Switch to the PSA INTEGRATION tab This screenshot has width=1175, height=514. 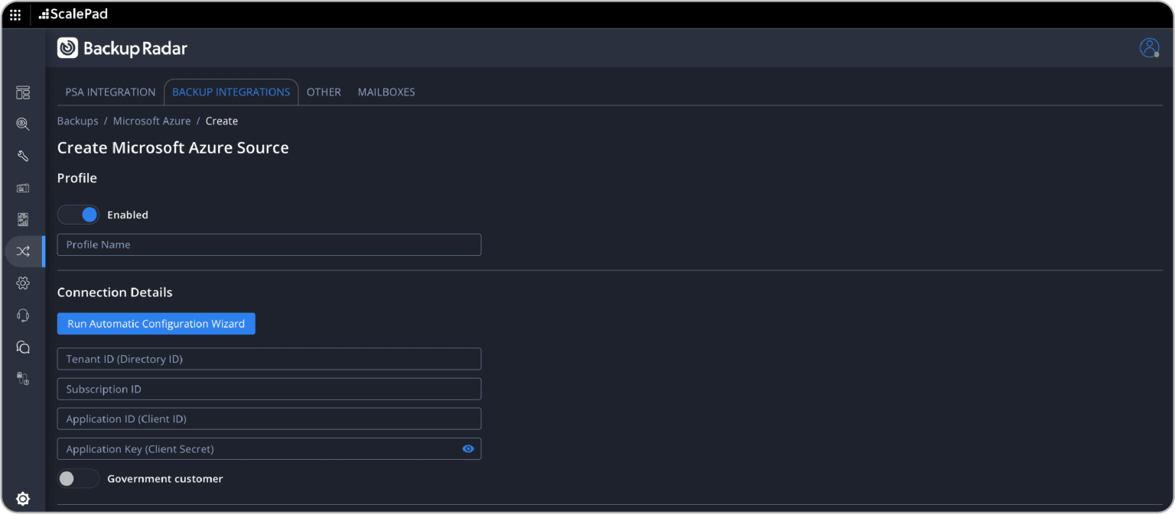109,92
